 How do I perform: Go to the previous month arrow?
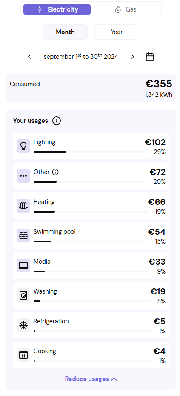point(29,57)
